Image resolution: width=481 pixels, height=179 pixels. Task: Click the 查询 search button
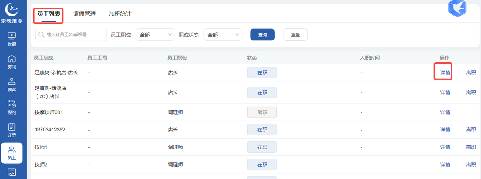click(x=262, y=35)
